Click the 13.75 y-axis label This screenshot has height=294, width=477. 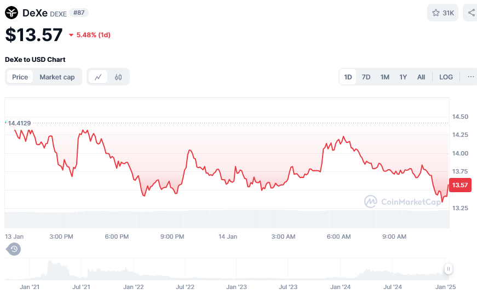point(460,171)
